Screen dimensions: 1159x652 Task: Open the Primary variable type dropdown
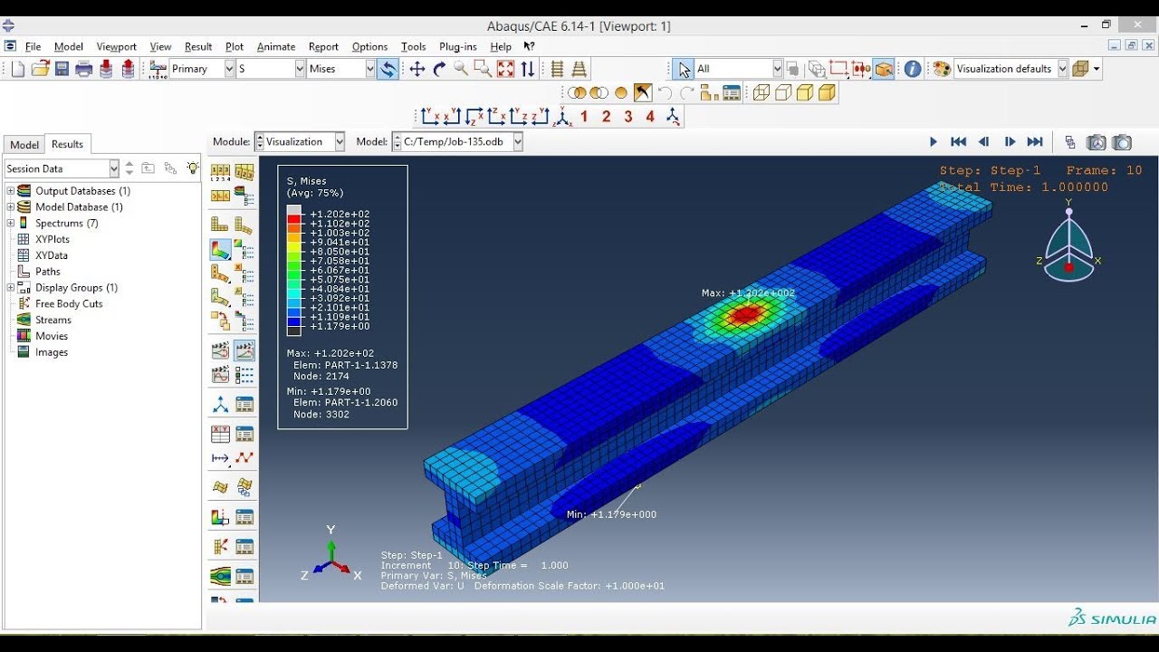[x=228, y=69]
